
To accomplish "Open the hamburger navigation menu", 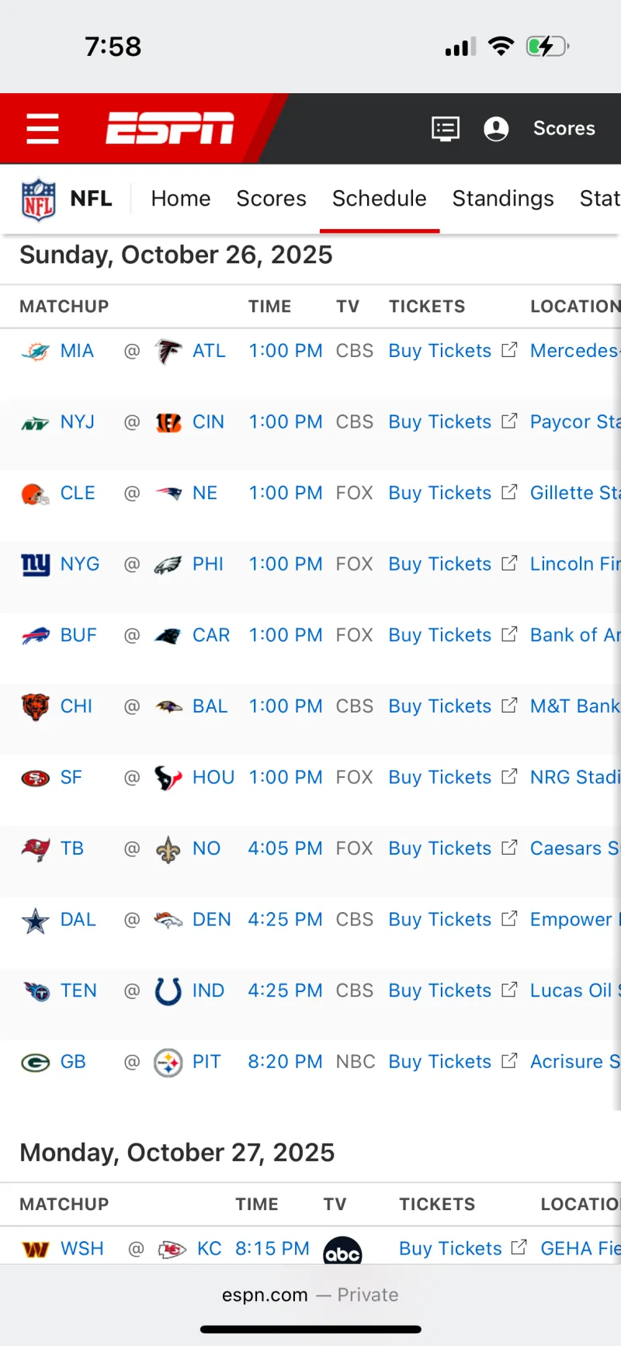I will tap(43, 128).
